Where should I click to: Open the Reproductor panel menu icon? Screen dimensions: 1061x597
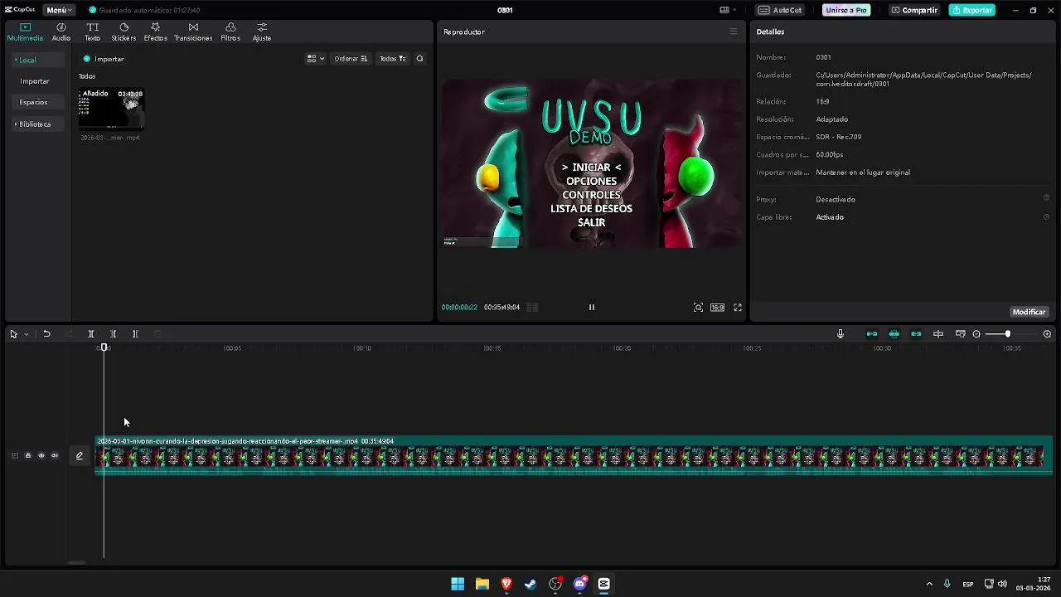coord(733,32)
